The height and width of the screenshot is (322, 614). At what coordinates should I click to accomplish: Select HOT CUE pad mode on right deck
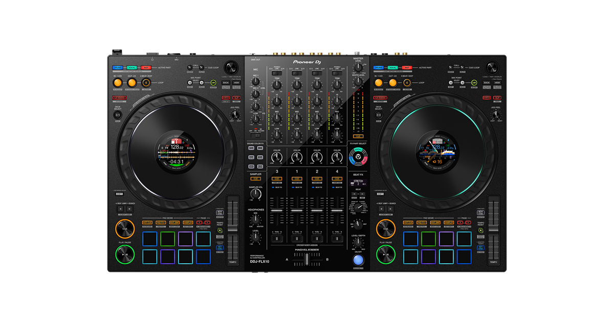[408, 223]
